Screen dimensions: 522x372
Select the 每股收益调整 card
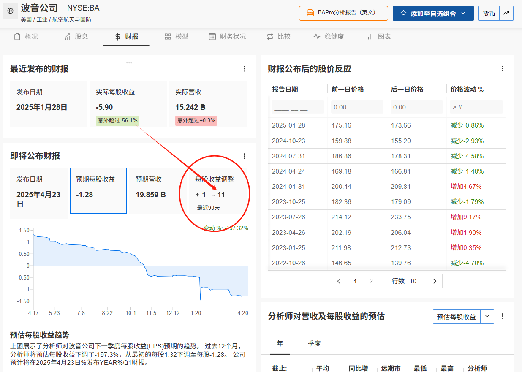click(217, 191)
